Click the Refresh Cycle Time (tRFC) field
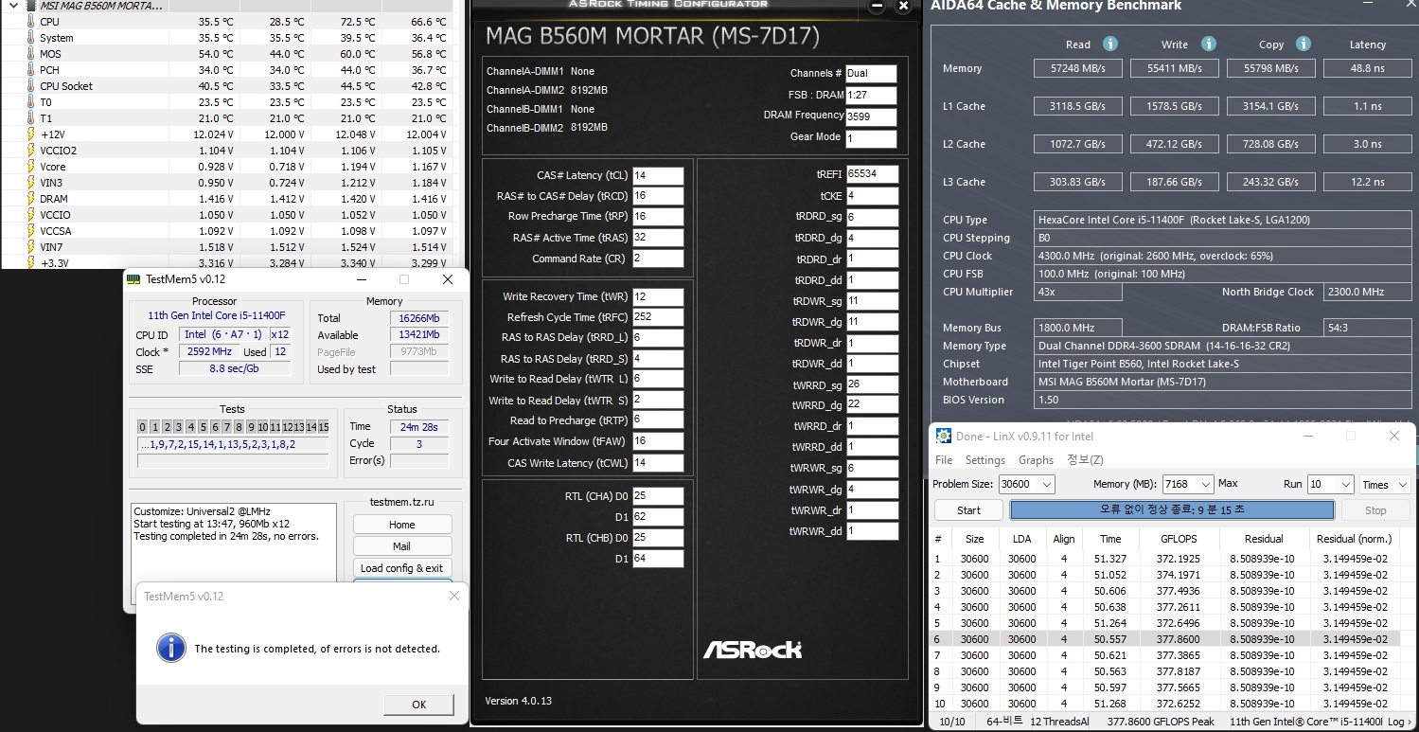This screenshot has height=732, width=1419. [658, 317]
